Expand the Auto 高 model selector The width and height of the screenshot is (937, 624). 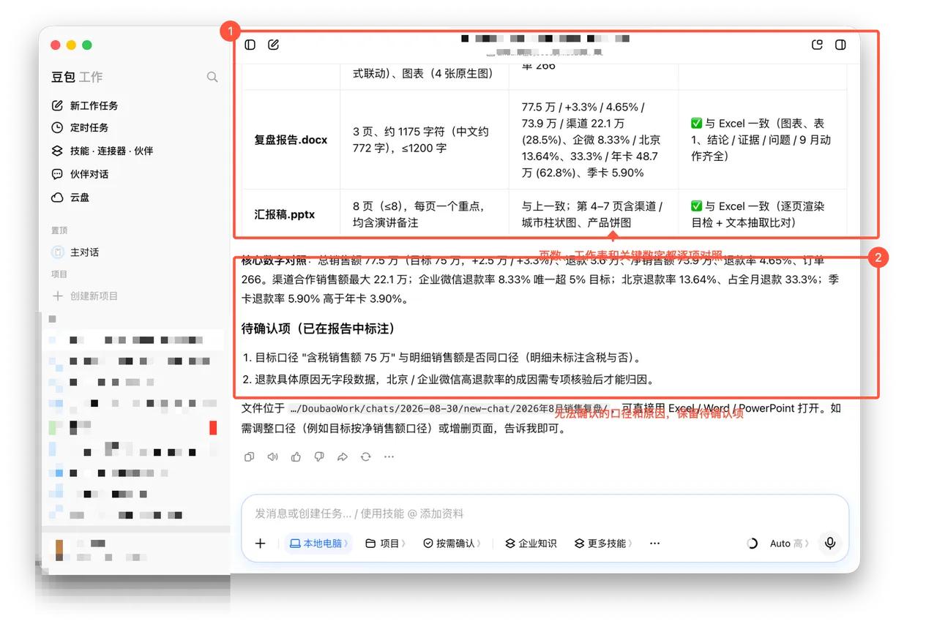coord(790,544)
